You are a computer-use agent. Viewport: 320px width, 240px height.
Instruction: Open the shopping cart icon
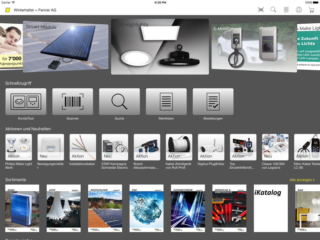311,10
